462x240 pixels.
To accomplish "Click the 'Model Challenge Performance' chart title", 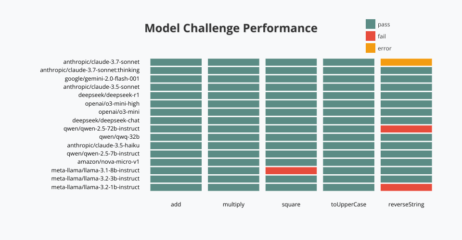I will pos(231,28).
